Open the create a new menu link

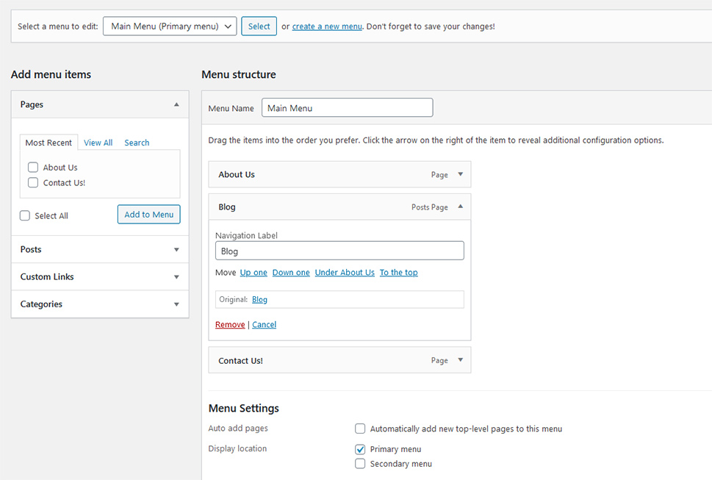[327, 26]
